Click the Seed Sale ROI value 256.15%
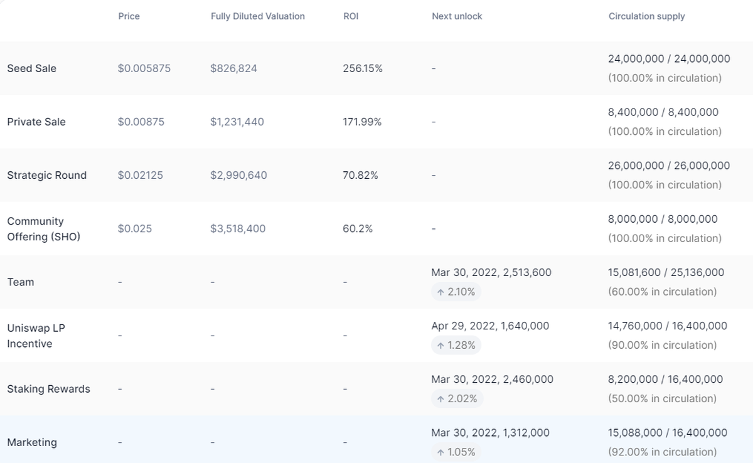This screenshot has height=463, width=753. 362,68
